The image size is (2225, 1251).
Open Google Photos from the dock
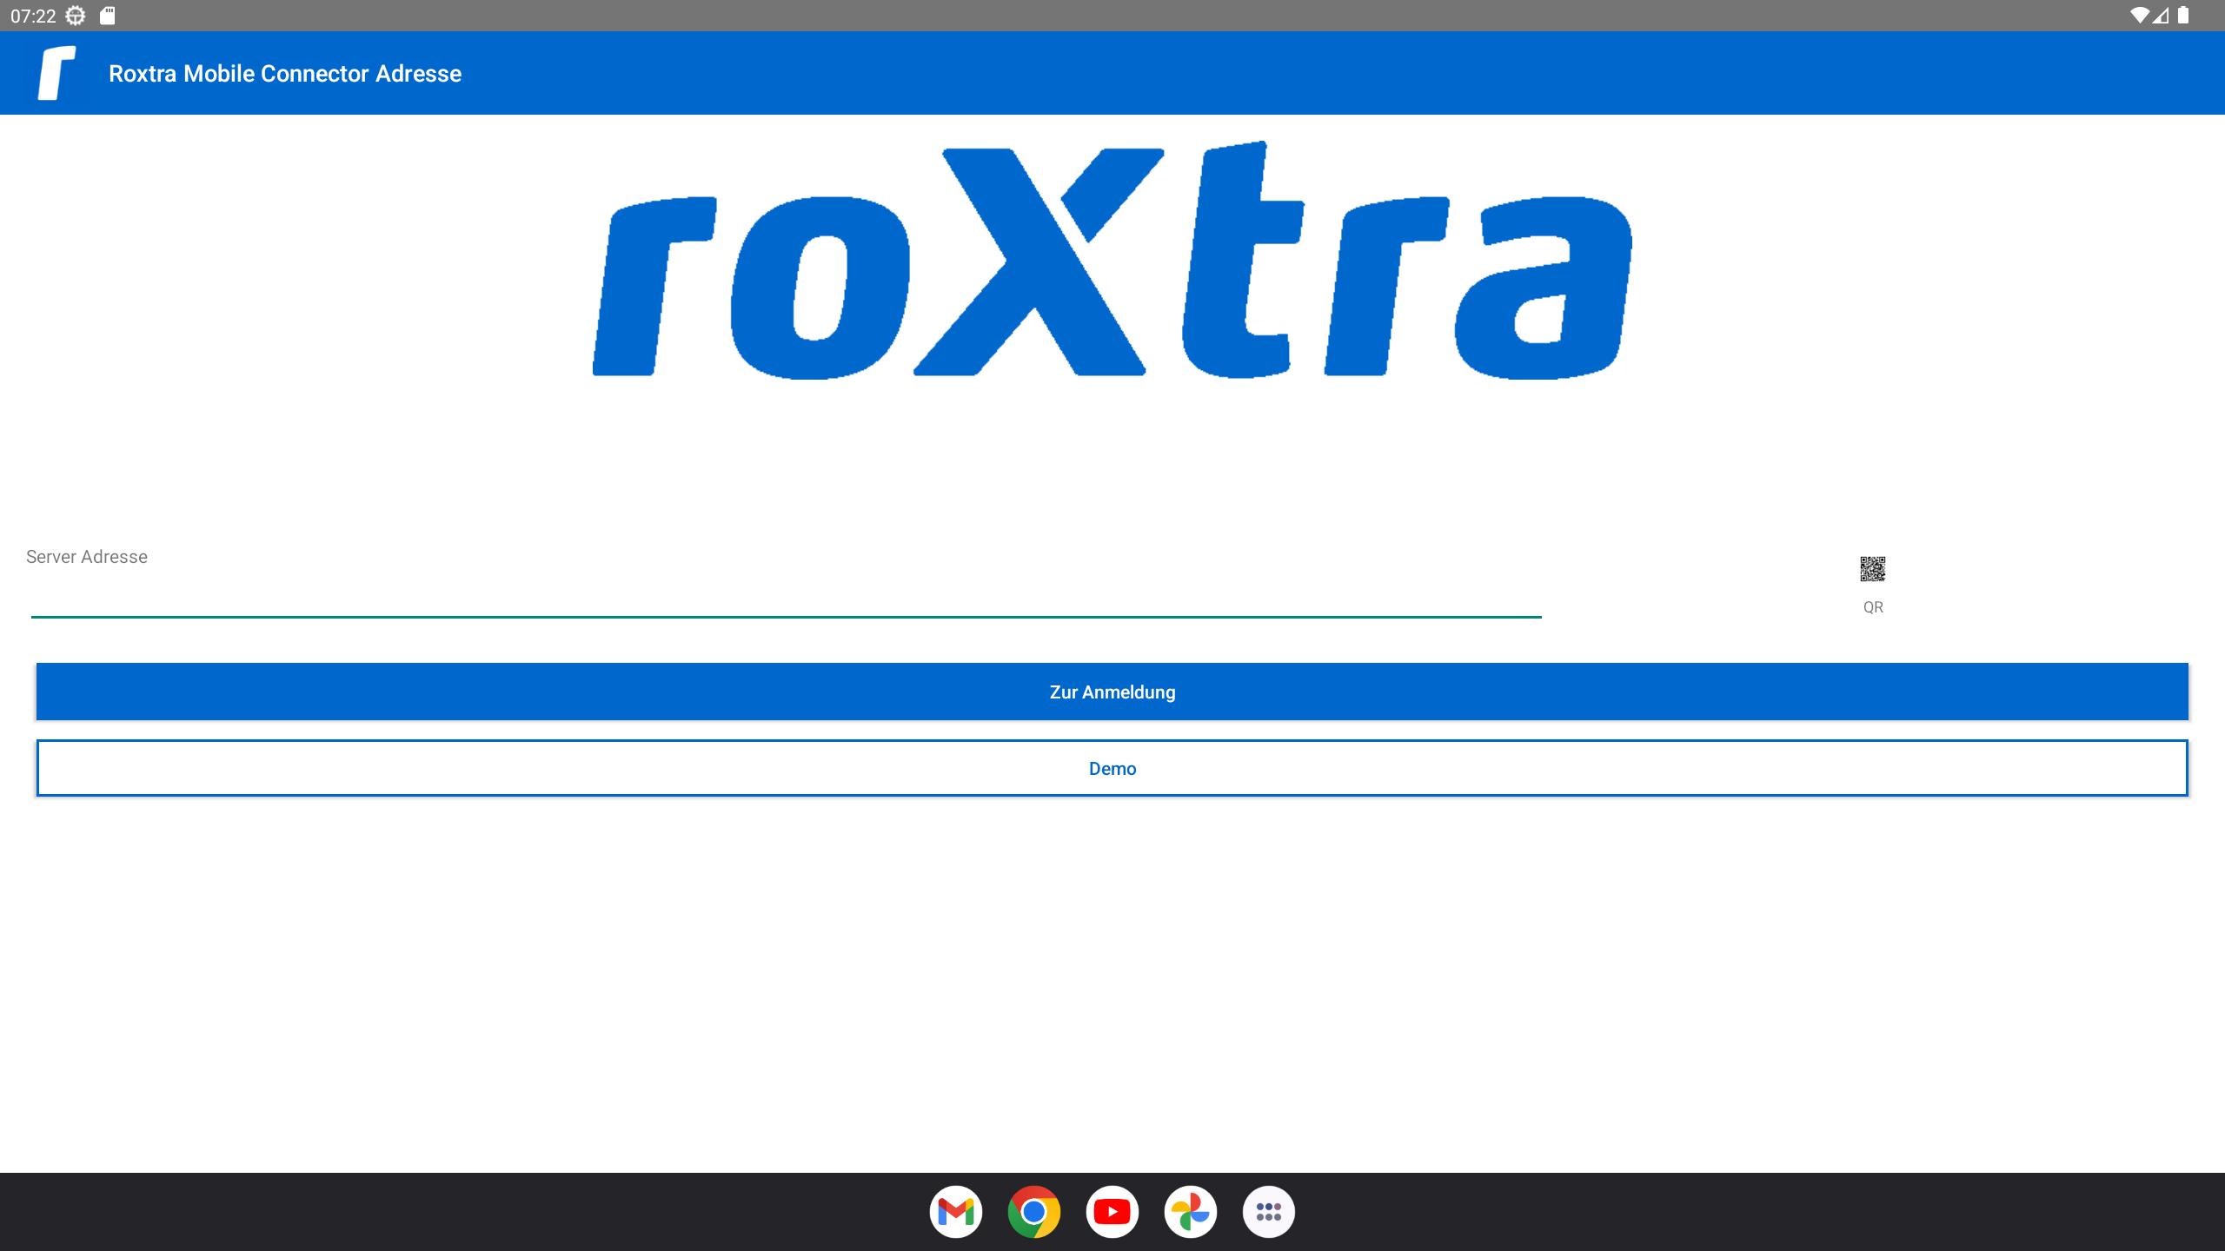[1191, 1211]
